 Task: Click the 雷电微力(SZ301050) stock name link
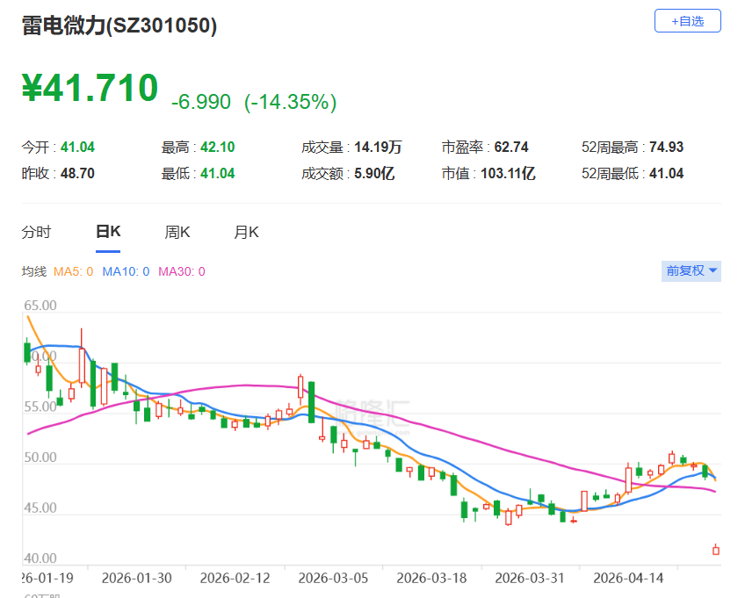119,27
